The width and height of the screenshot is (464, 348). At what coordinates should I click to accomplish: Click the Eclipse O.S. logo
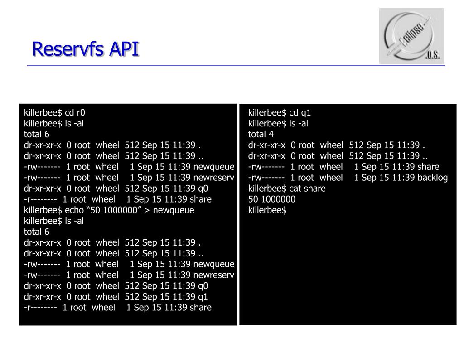411,36
